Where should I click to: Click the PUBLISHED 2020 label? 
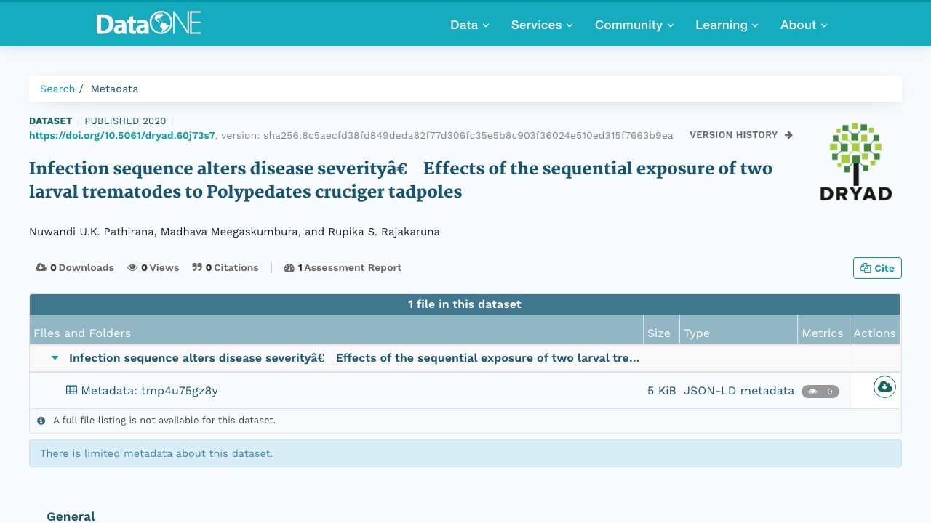coord(125,121)
